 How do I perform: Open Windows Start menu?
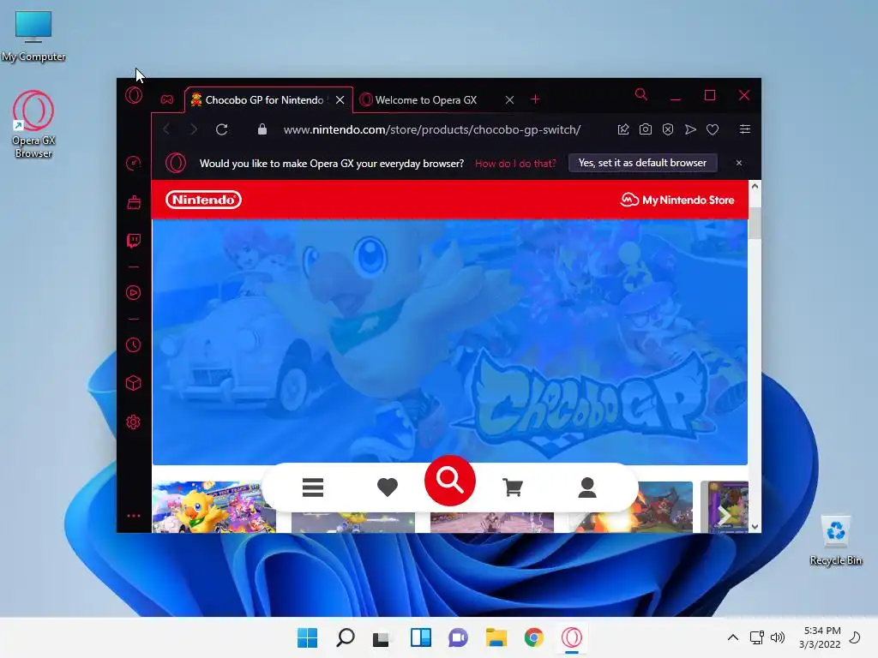coord(307,637)
